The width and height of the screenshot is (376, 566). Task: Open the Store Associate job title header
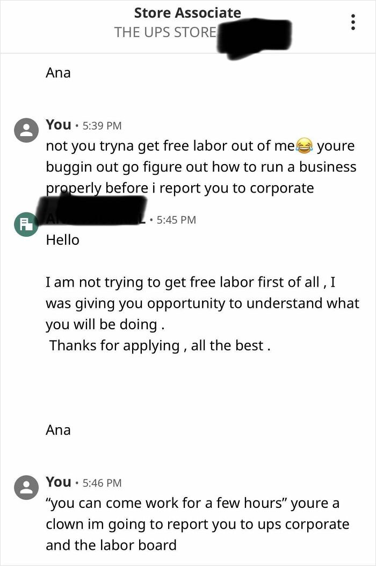click(188, 12)
